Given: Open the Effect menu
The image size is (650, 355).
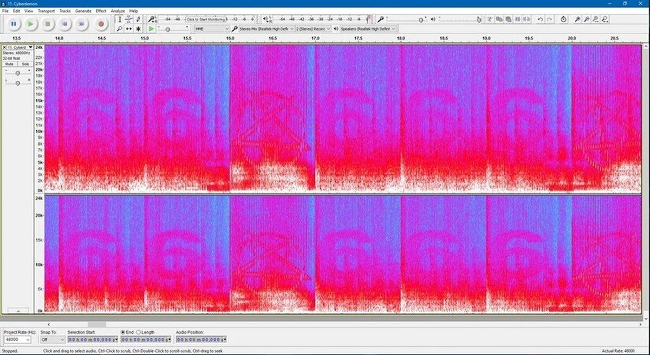Looking at the screenshot, I should click(100, 10).
